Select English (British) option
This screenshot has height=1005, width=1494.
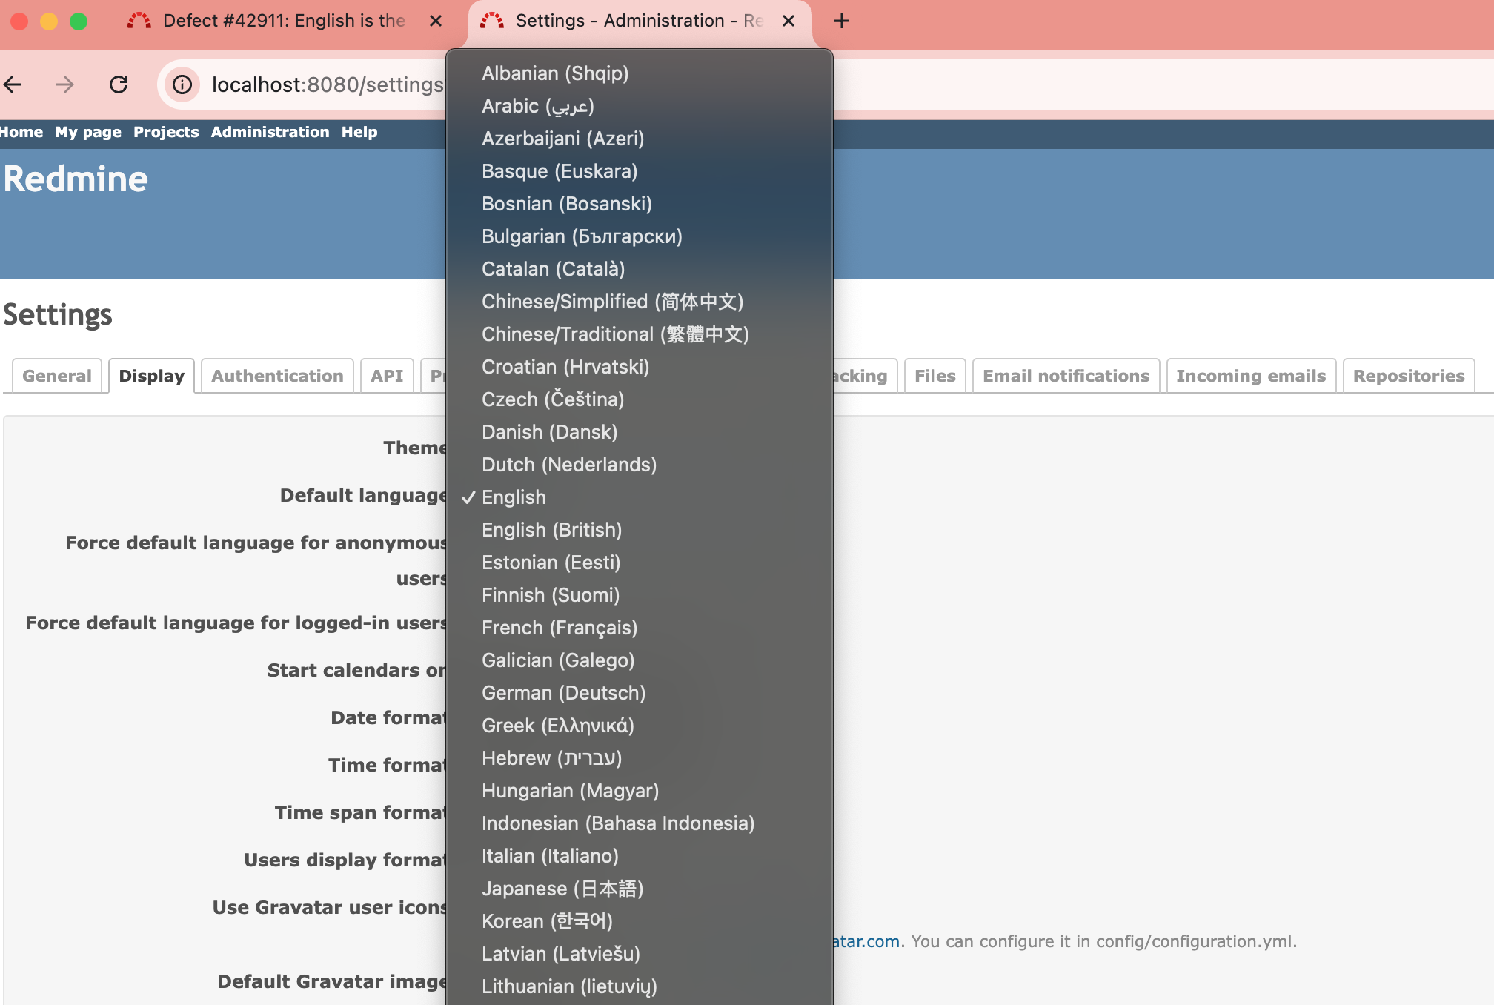pos(640,530)
